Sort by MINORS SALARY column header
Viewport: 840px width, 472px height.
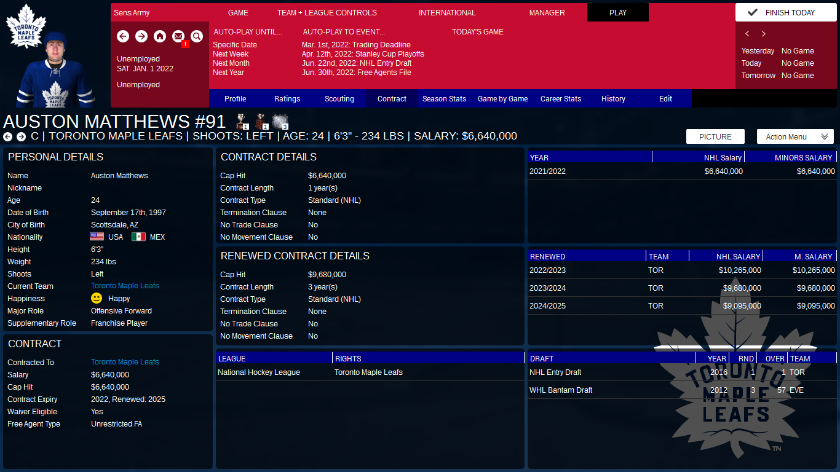791,157
